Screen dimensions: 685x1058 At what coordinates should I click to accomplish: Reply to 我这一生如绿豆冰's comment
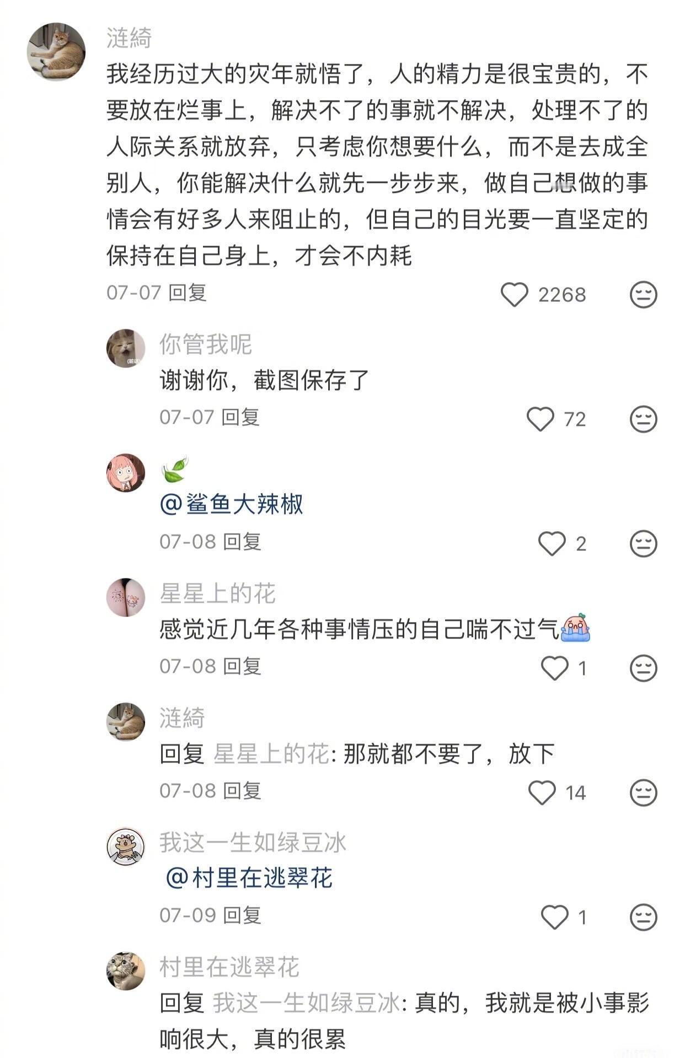pos(242,915)
